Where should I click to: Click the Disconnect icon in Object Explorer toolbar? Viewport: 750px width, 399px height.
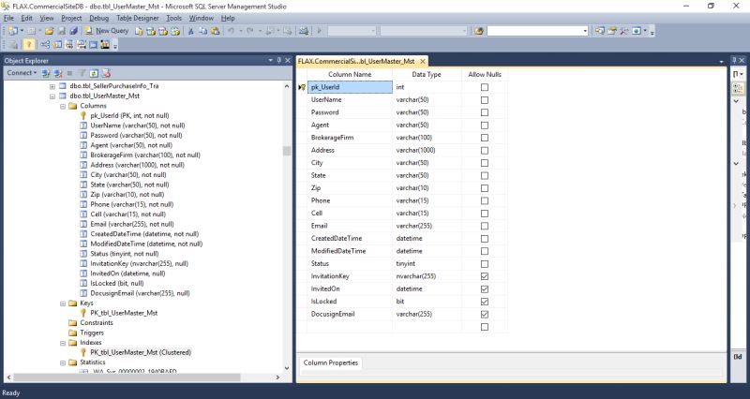pos(58,73)
